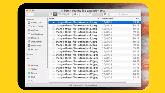Click the Favorites sidebar heading
Viewport: 165px width, 93px height.
[x=30, y=19]
